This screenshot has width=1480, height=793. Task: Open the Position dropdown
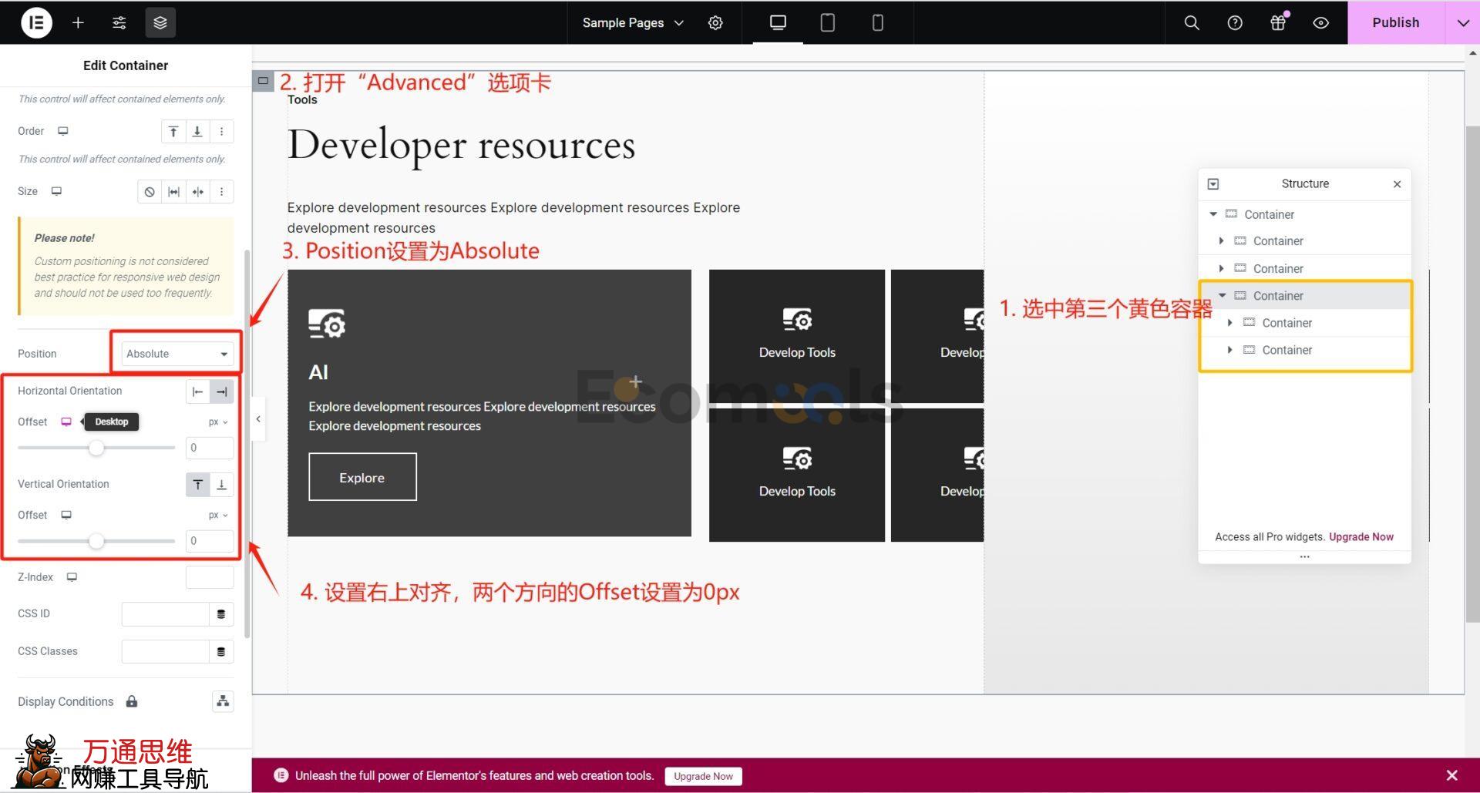click(177, 354)
